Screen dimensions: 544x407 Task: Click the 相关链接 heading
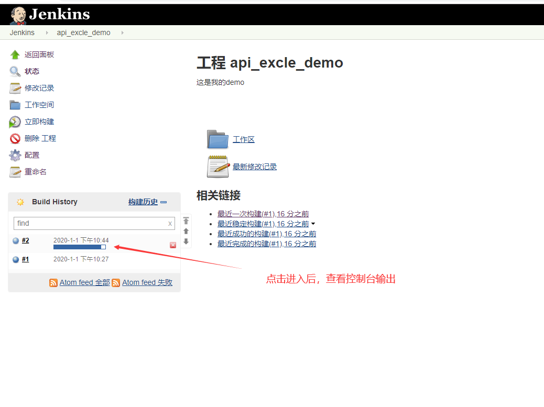219,195
